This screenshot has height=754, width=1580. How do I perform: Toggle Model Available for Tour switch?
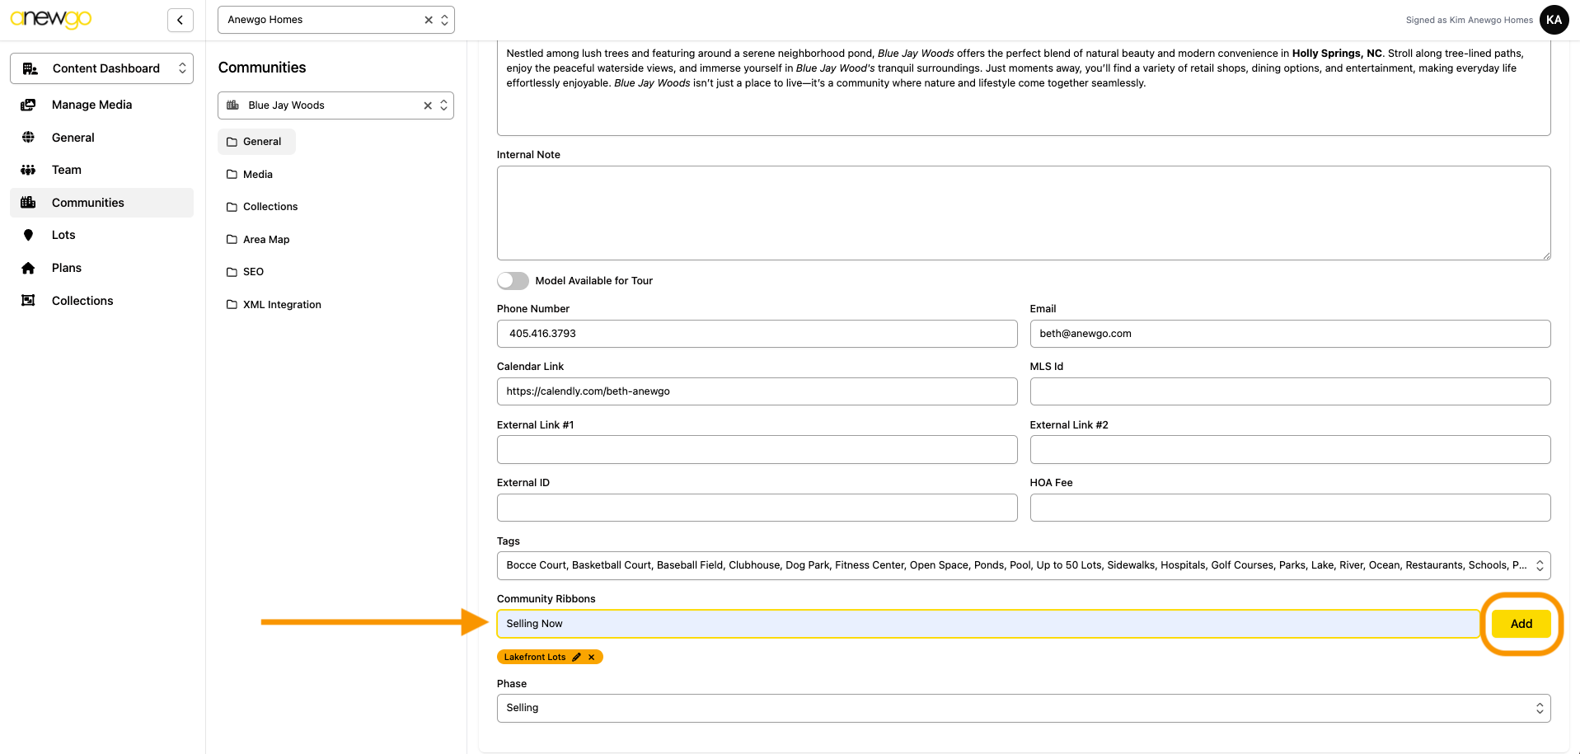click(x=513, y=281)
